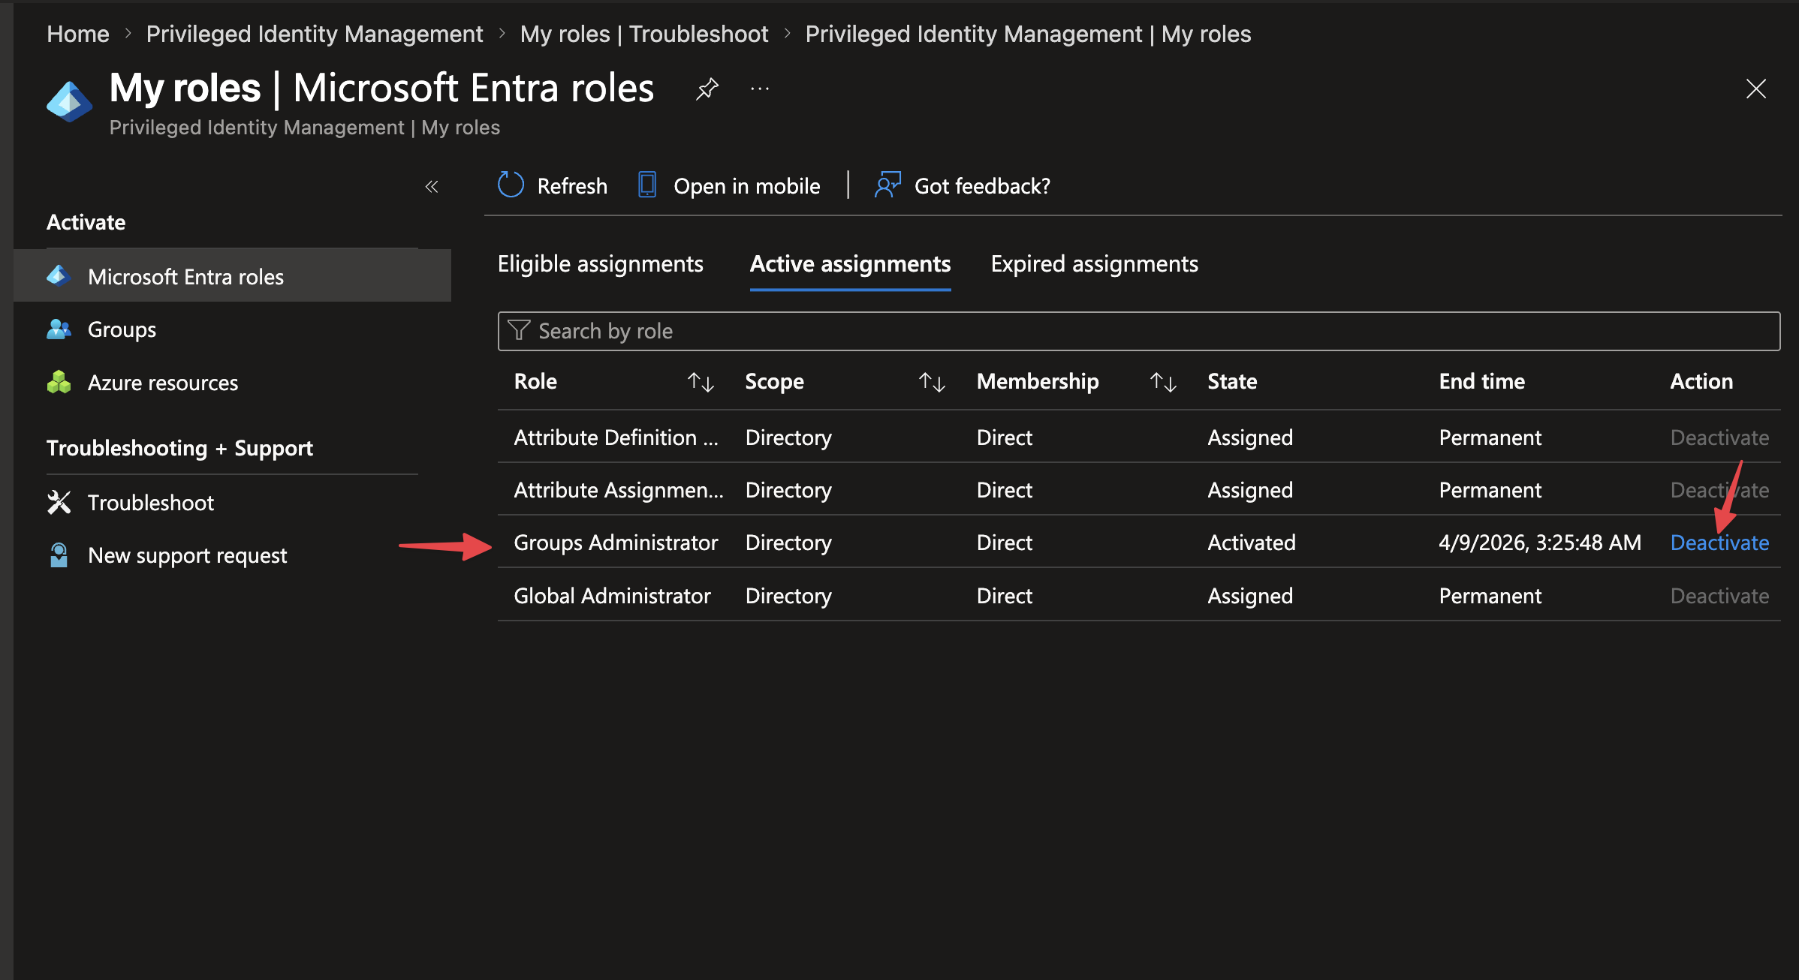Click the Search by role field
This screenshot has height=980, width=1799.
tap(1139, 331)
